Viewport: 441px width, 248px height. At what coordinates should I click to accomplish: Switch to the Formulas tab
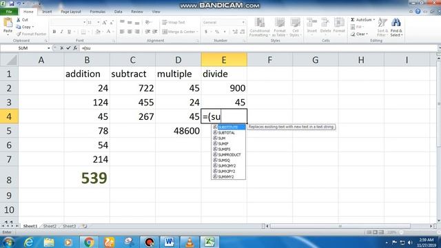[98, 12]
